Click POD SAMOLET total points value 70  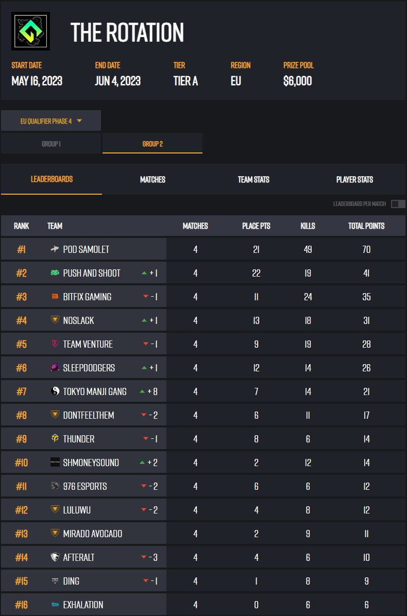click(366, 249)
